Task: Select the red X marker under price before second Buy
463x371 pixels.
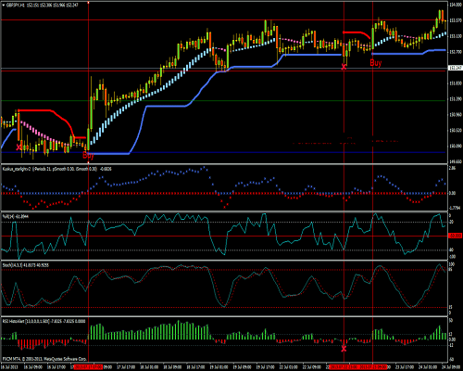Action: (x=344, y=67)
